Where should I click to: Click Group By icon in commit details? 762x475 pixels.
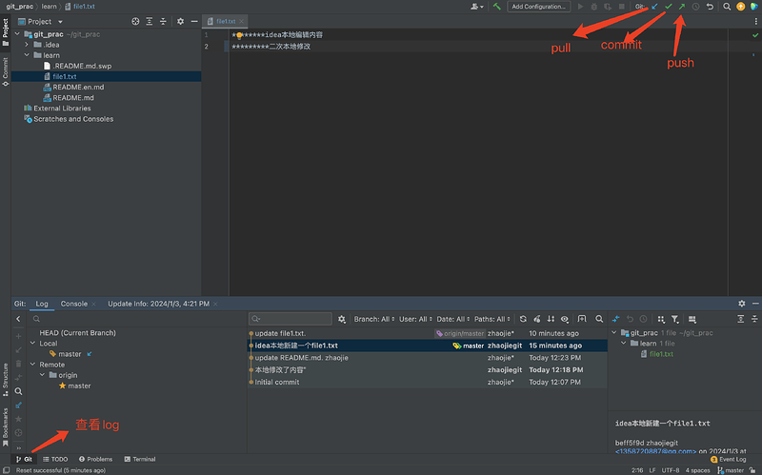coord(661,319)
